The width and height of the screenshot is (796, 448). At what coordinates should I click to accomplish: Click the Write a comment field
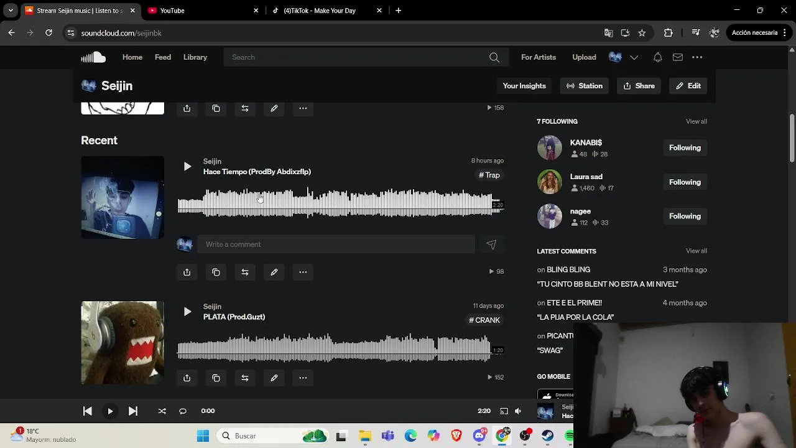[x=336, y=245]
